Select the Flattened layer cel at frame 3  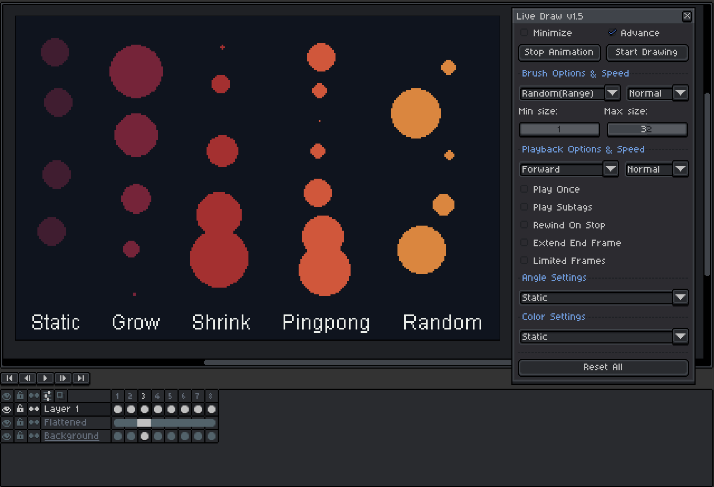tap(145, 423)
